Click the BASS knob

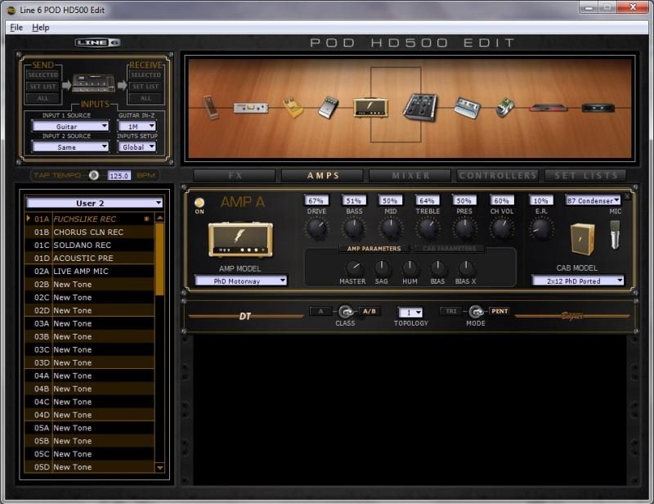[x=354, y=229]
